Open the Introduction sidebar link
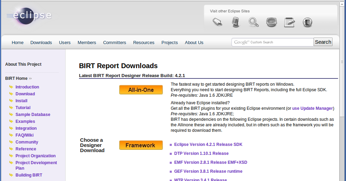The width and height of the screenshot is (346, 181). pos(27,87)
